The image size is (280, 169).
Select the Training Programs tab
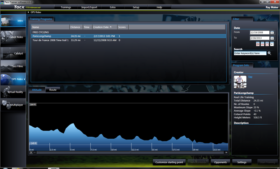click(x=41, y=19)
